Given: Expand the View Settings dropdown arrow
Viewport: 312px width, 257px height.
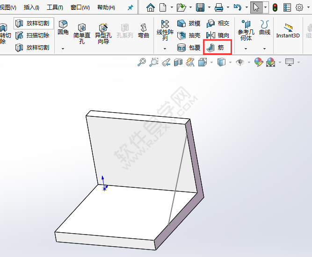Looking at the screenshot, I should click(298, 63).
